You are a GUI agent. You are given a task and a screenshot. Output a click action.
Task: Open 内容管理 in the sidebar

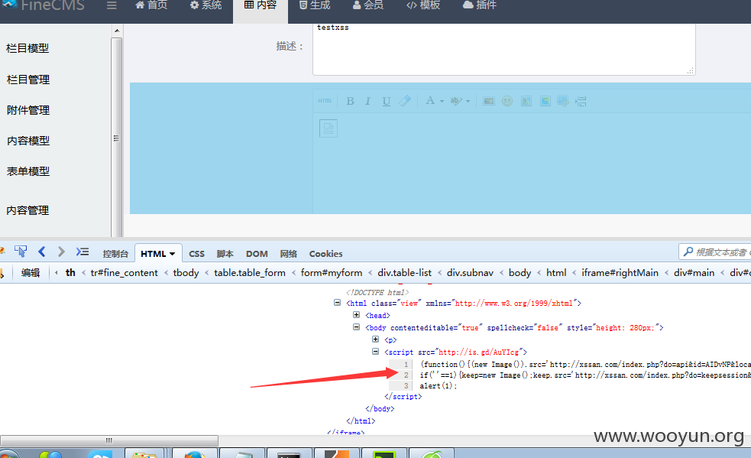click(x=28, y=210)
